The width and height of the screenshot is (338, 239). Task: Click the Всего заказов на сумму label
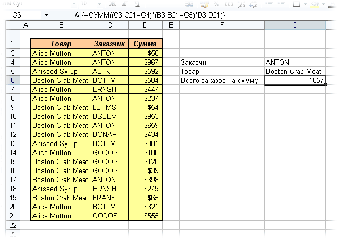(222, 80)
